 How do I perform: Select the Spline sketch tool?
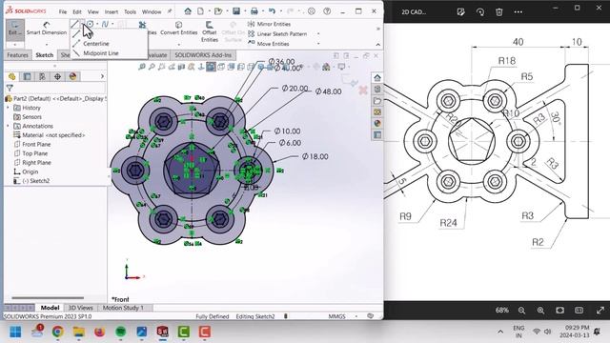[105, 24]
